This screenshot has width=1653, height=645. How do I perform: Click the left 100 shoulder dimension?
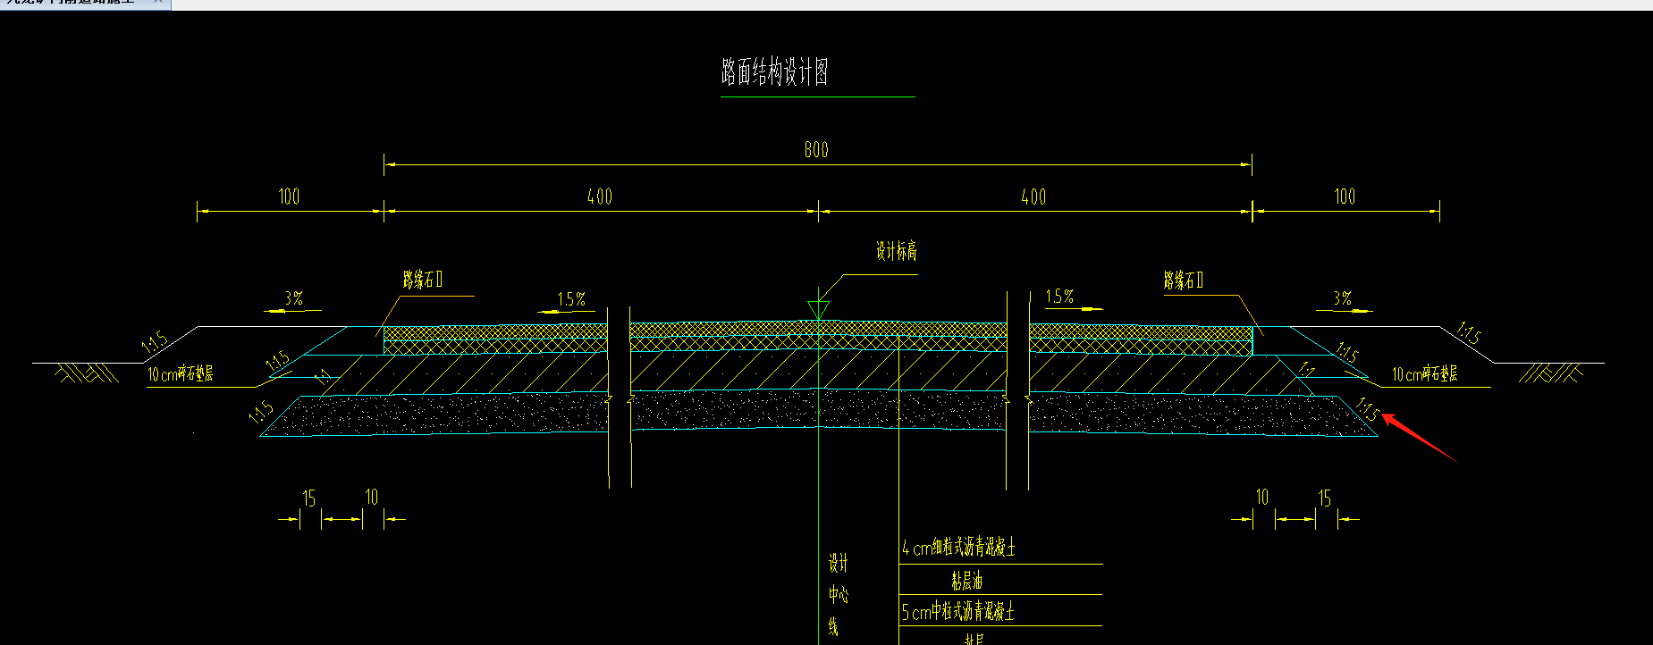[289, 197]
